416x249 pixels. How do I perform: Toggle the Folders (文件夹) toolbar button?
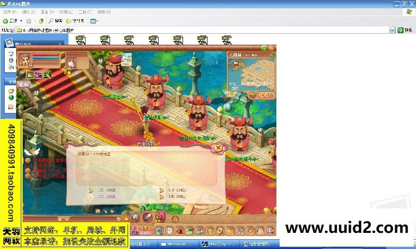[x=75, y=21]
